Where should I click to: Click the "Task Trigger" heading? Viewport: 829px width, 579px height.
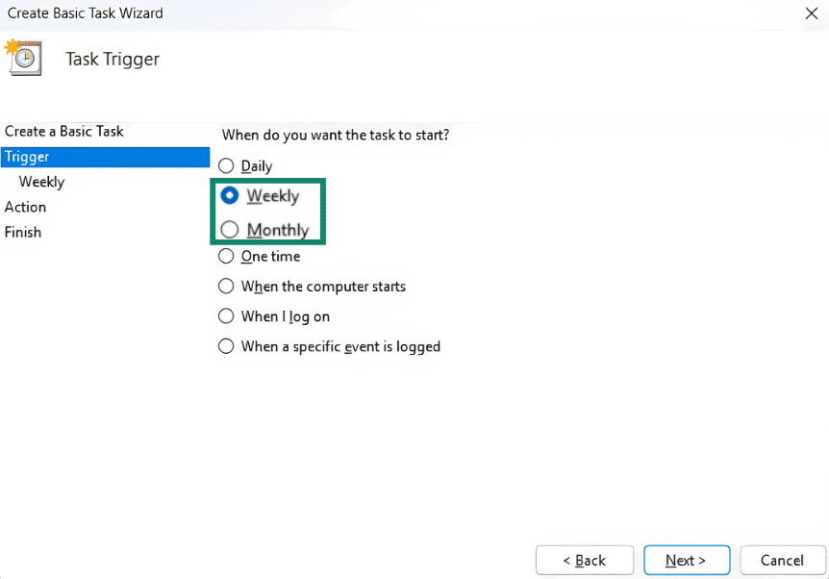pyautogui.click(x=111, y=59)
